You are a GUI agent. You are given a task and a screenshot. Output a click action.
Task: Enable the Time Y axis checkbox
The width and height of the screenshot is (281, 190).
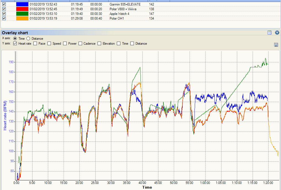click(118, 44)
